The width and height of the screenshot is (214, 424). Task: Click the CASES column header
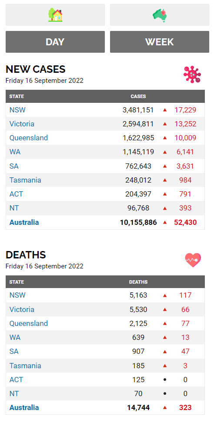(x=138, y=96)
